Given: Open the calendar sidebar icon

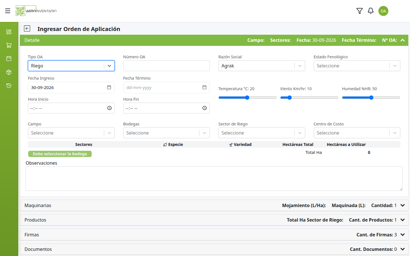Looking at the screenshot, I should coord(9,59).
